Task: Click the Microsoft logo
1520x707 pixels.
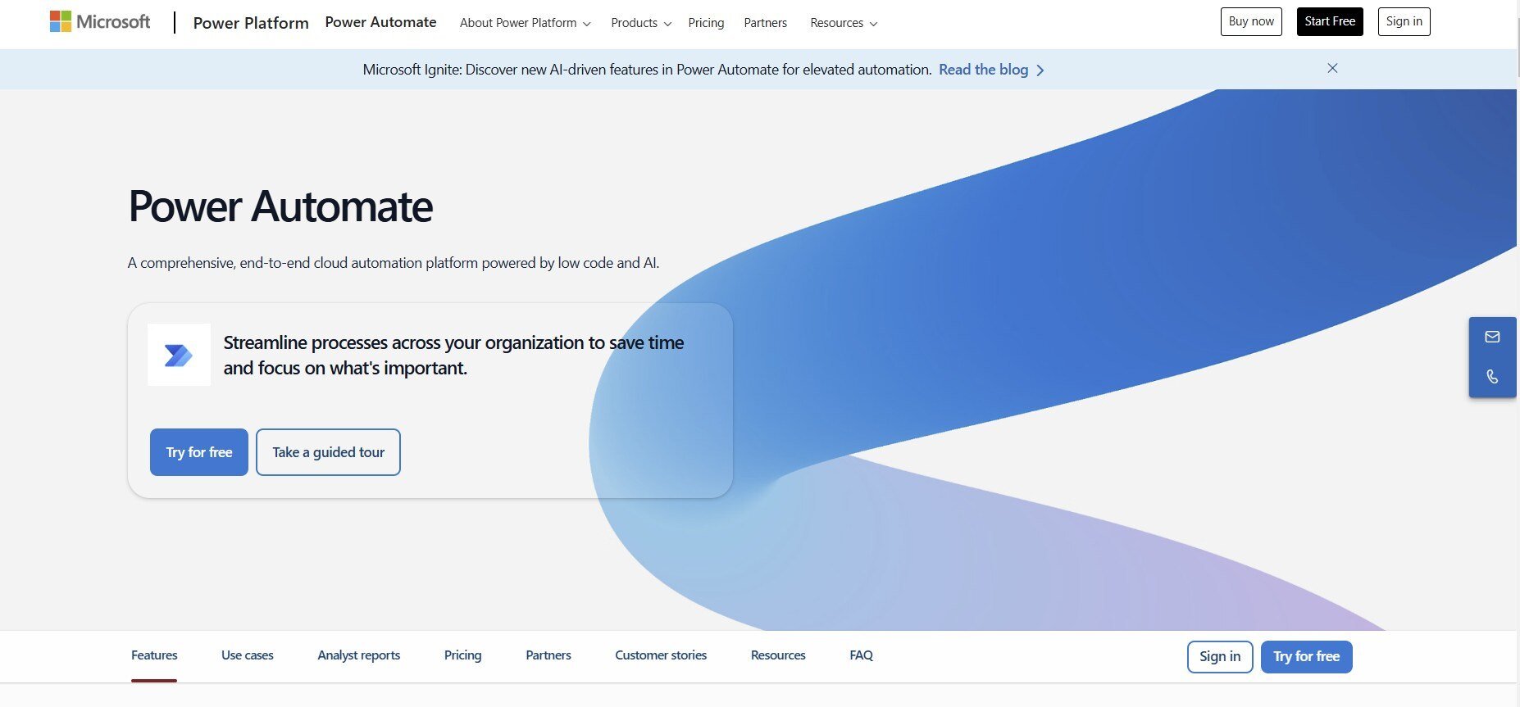Action: (x=100, y=22)
